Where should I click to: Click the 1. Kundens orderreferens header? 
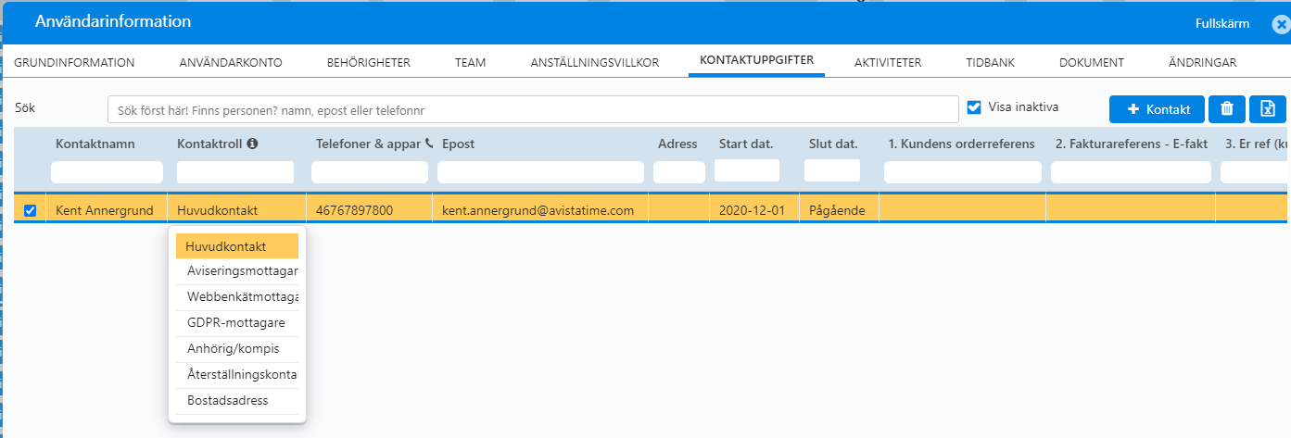click(961, 144)
